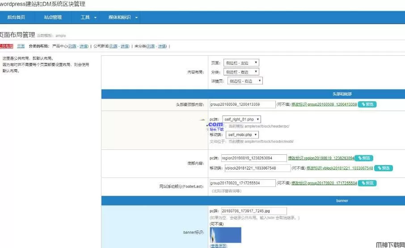This screenshot has width=405, height=248.
Task: Open the 媒体和标识 navigation menu
Action: [x=123, y=17]
